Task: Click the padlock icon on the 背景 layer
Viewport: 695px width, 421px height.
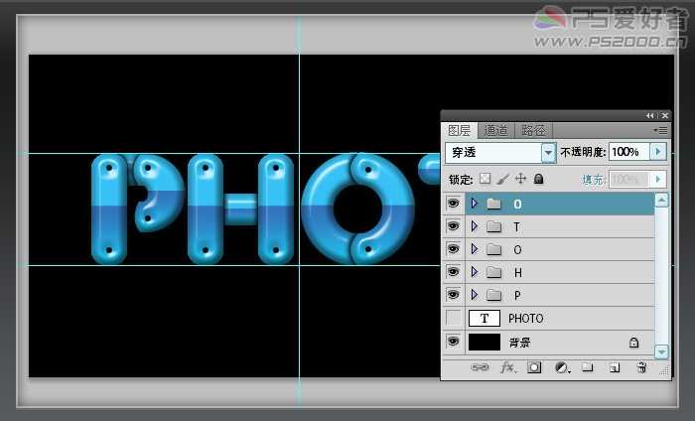Action: (x=633, y=343)
